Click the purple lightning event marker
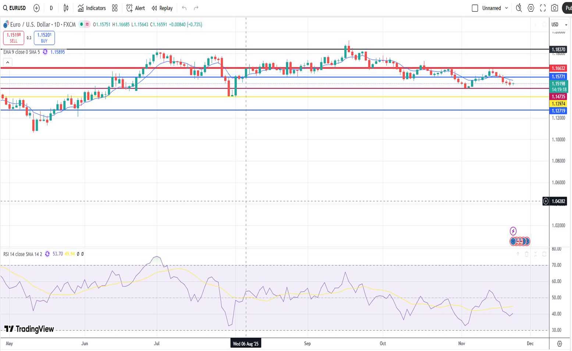 point(513,231)
